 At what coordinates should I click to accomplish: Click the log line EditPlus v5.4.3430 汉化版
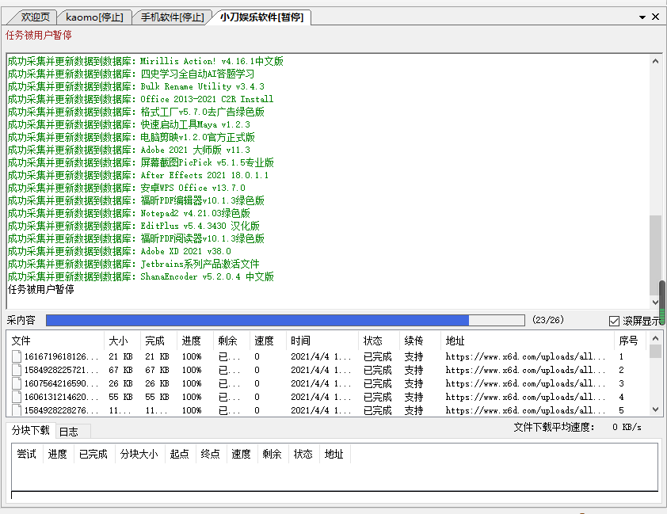(x=134, y=226)
